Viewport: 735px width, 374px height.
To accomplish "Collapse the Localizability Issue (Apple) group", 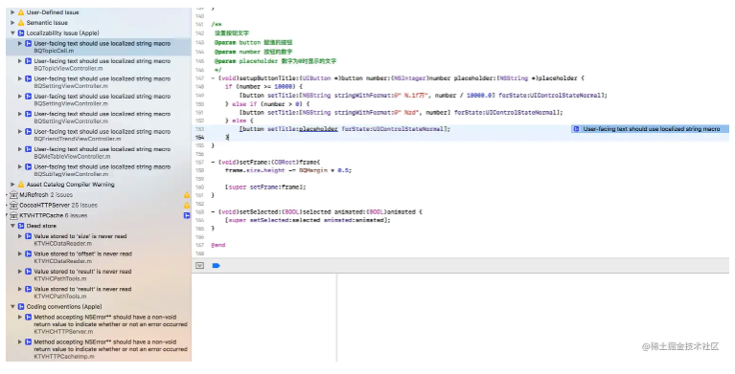I will (x=12, y=33).
